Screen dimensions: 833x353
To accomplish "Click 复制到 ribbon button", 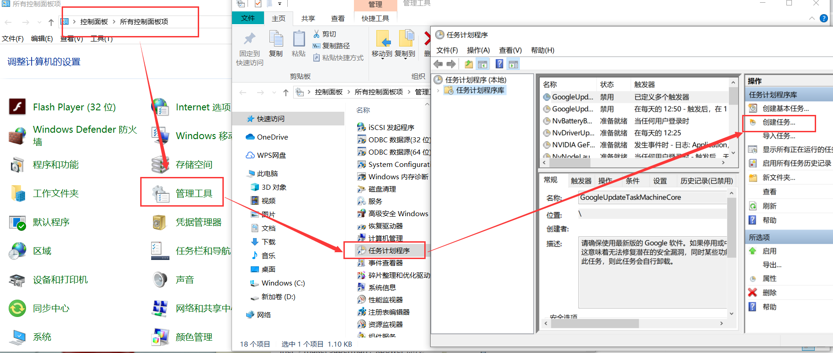I will pos(405,44).
